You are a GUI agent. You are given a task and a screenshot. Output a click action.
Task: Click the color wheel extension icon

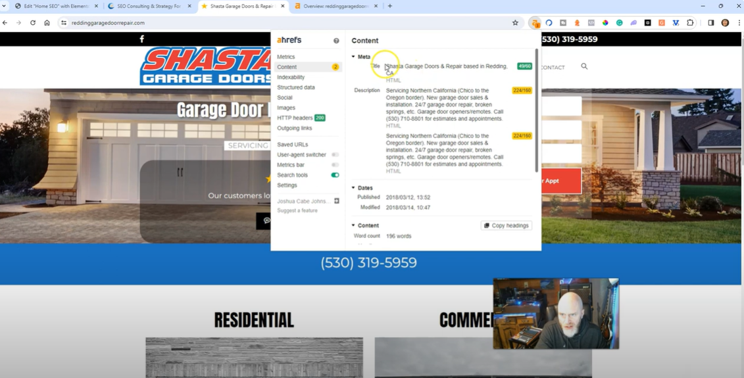pyautogui.click(x=605, y=23)
